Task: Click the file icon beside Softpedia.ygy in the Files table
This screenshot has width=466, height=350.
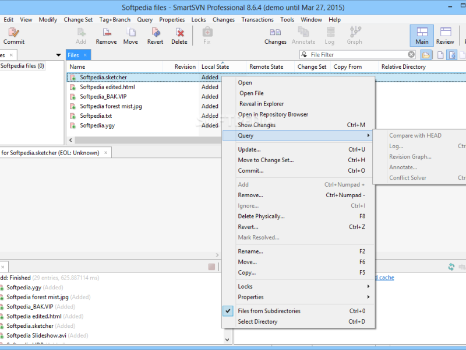Action: (73, 125)
